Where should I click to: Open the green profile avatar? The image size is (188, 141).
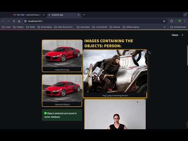[x=179, y=21]
